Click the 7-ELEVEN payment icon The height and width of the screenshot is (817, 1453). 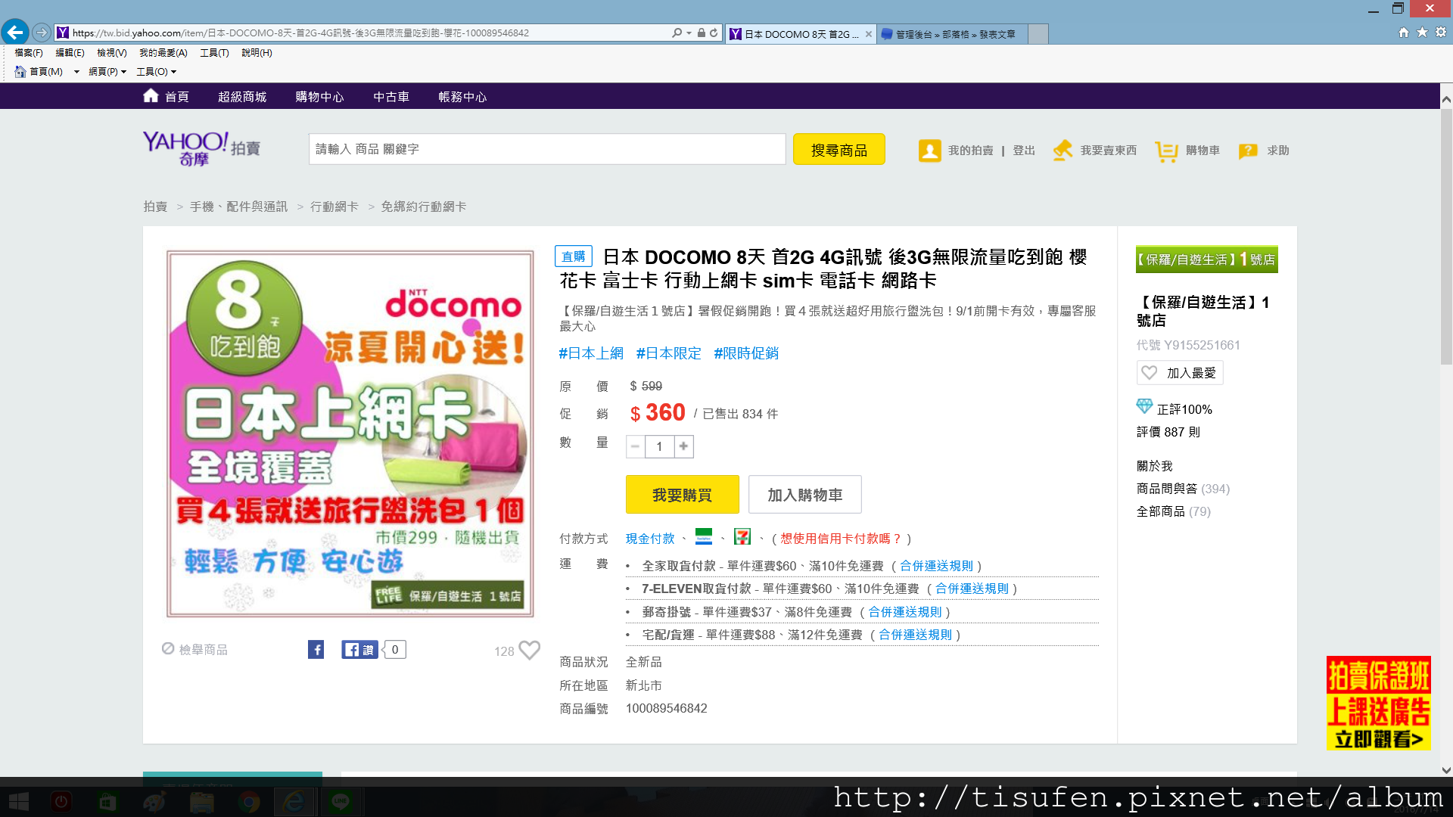(742, 537)
